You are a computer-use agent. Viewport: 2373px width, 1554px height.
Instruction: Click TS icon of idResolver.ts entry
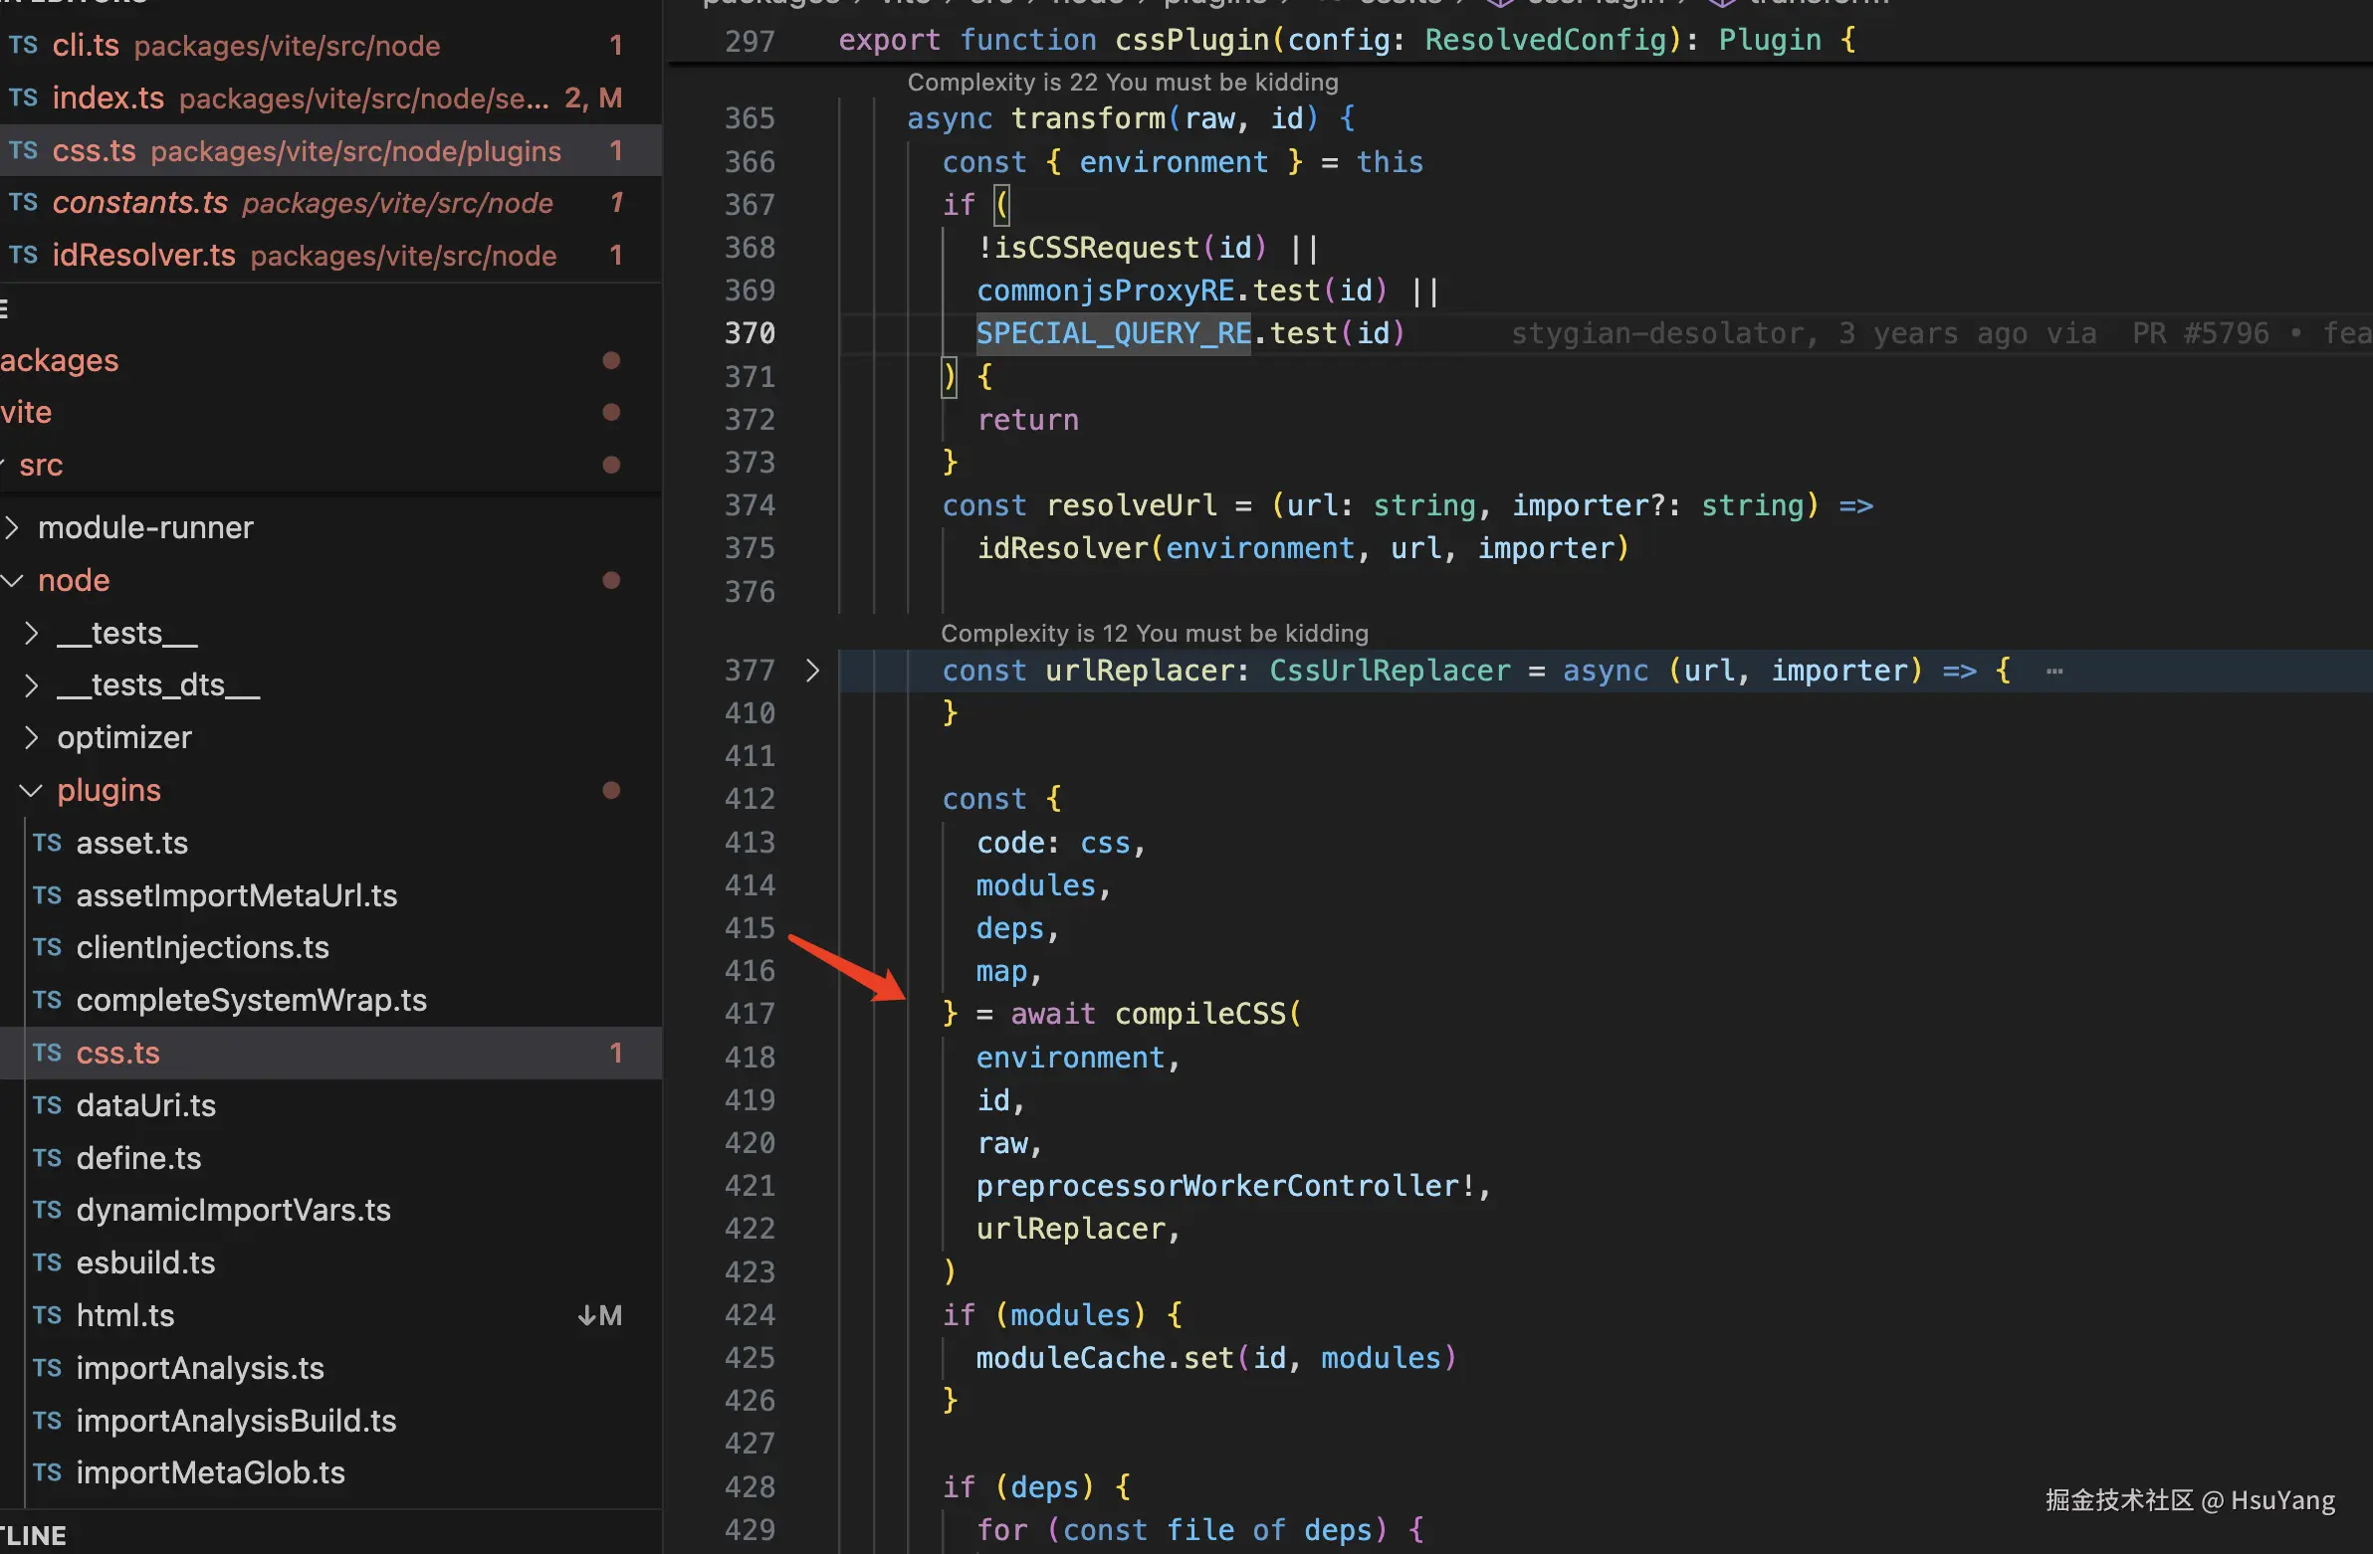(x=23, y=255)
